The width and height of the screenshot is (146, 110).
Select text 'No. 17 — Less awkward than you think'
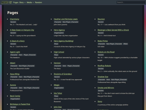point(111,25)
